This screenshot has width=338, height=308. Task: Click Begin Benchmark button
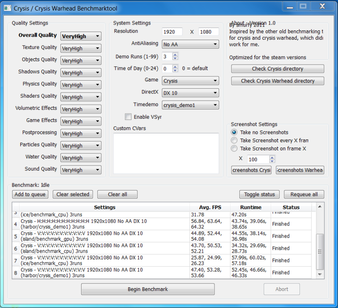click(x=148, y=289)
